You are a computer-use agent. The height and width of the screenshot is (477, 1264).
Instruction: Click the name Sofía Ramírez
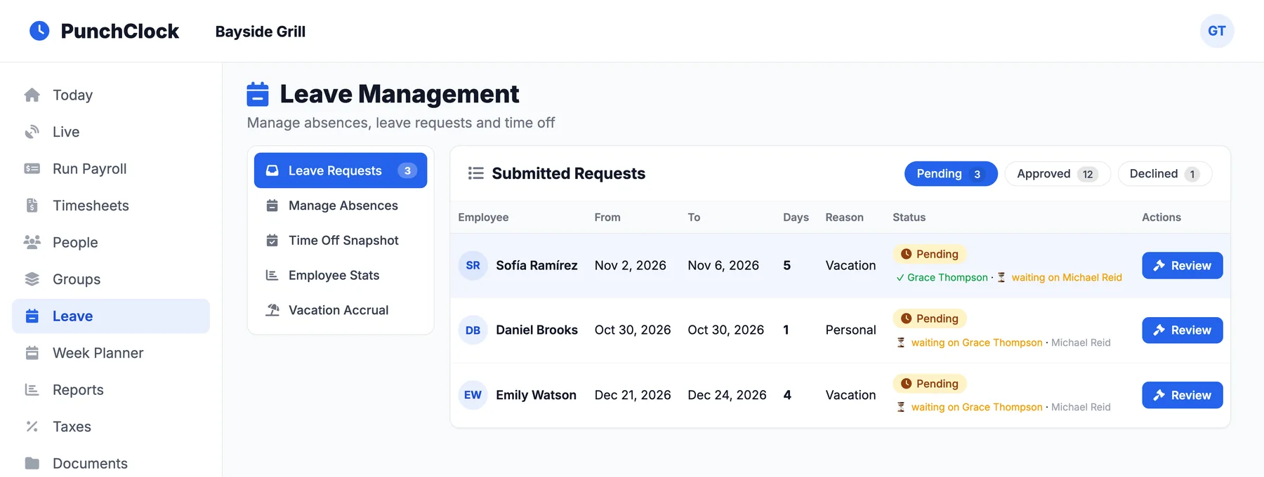[536, 265]
